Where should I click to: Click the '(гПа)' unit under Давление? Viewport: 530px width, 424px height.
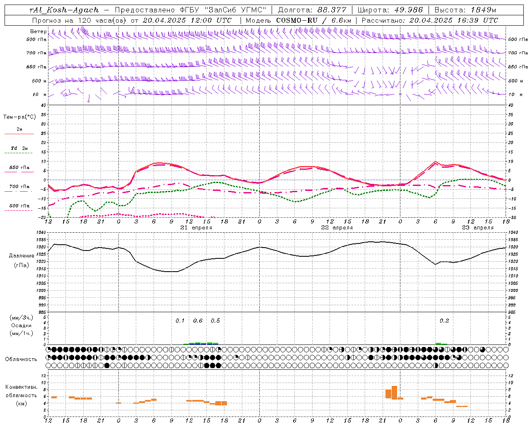[21, 265]
